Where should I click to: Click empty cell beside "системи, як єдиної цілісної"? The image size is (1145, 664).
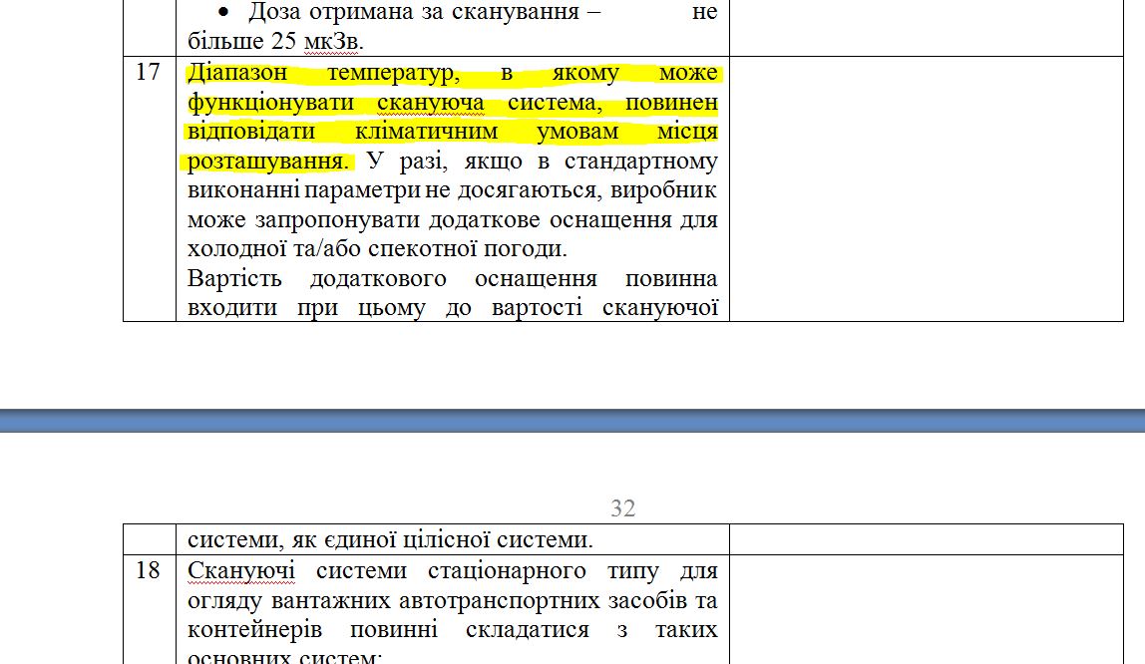(x=926, y=539)
